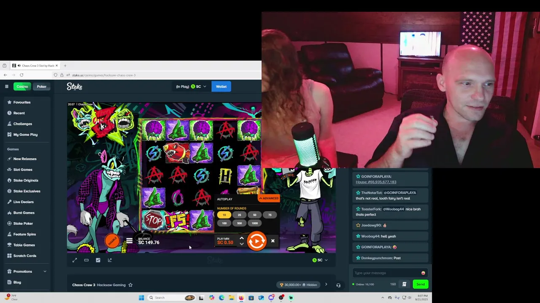
Task: Select 1000 autoplay rounds
Action: click(x=254, y=223)
